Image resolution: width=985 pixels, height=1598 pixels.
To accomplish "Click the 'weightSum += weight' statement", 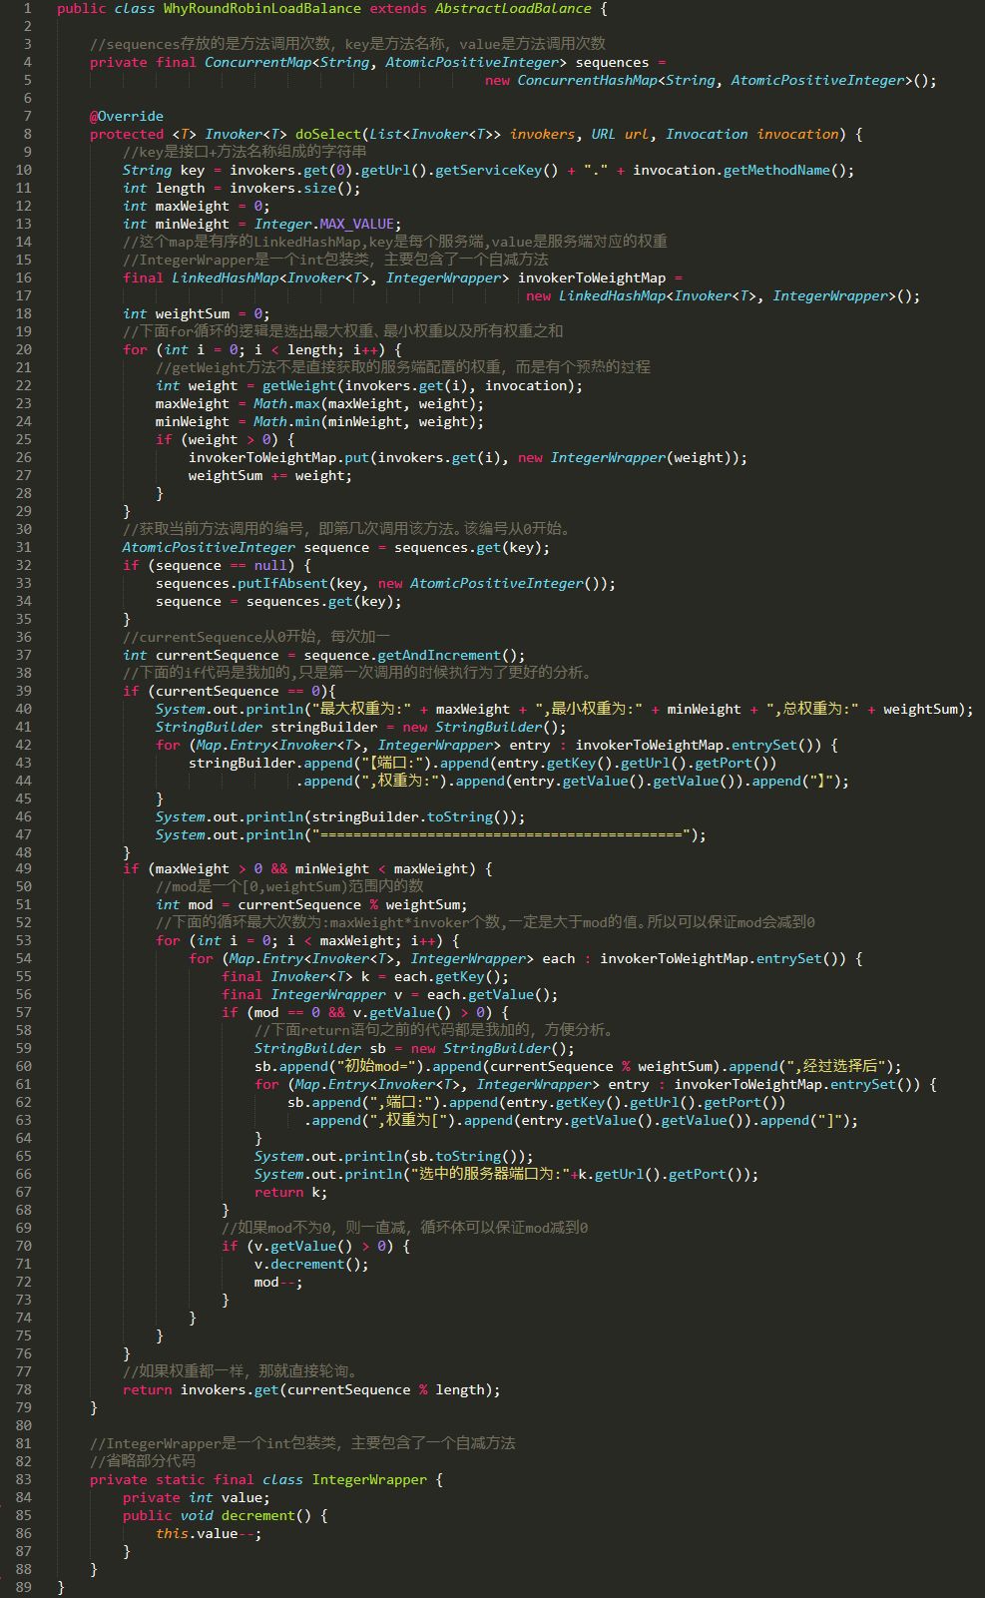I will [x=270, y=476].
